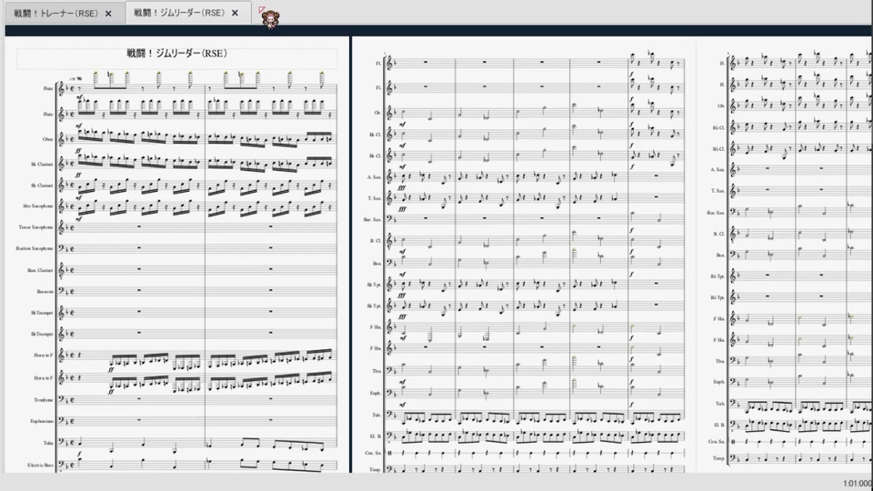Select the Bassoon staff label

coord(45,291)
